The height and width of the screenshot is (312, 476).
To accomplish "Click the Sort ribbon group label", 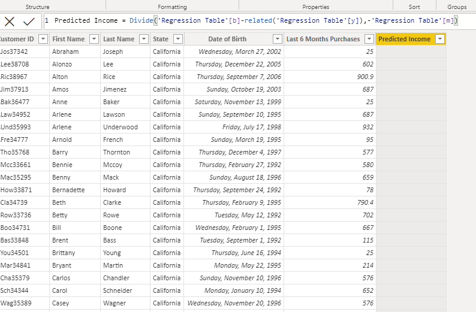I will click(414, 7).
